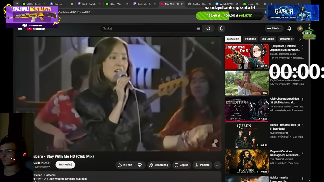
Task: Open the YouTube hamburger guide menu
Action: [20, 29]
